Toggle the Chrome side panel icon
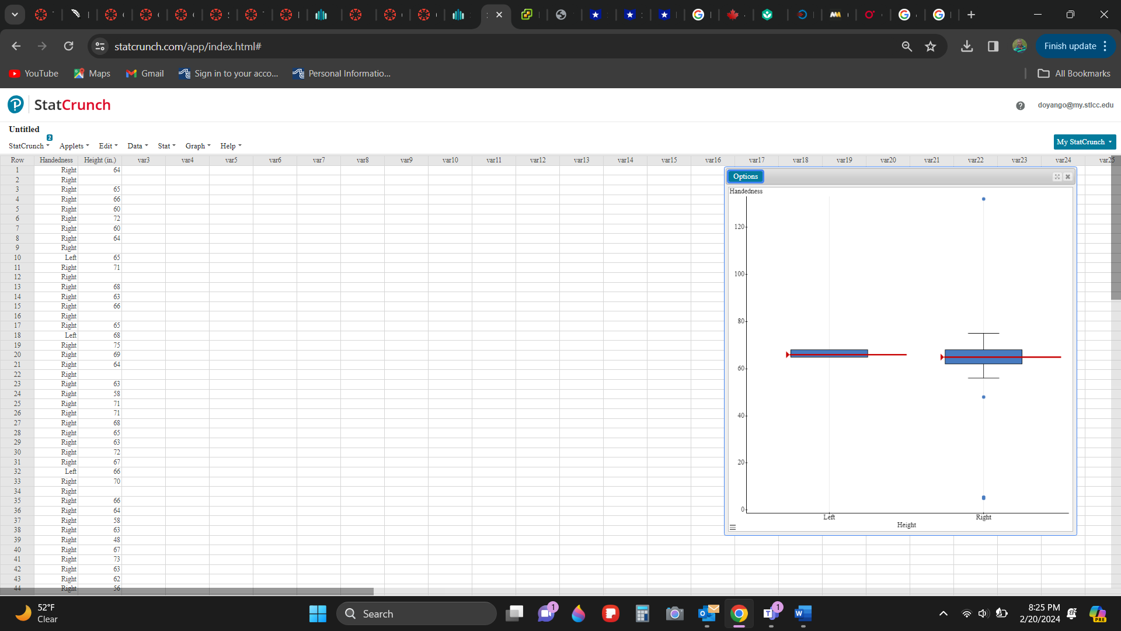 [x=993, y=46]
